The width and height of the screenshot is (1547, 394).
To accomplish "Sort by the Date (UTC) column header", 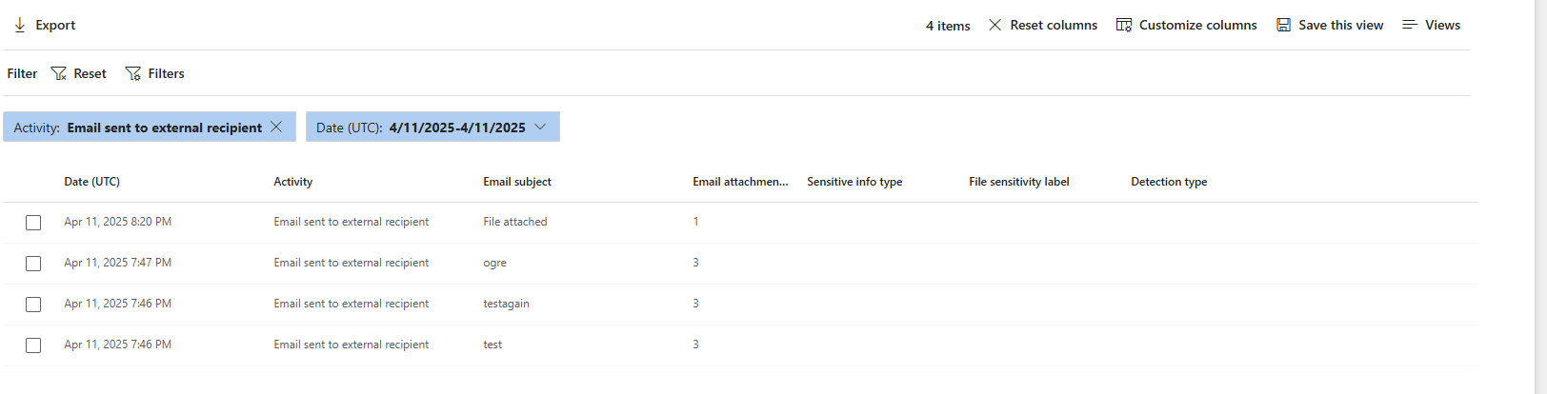I will pos(92,182).
